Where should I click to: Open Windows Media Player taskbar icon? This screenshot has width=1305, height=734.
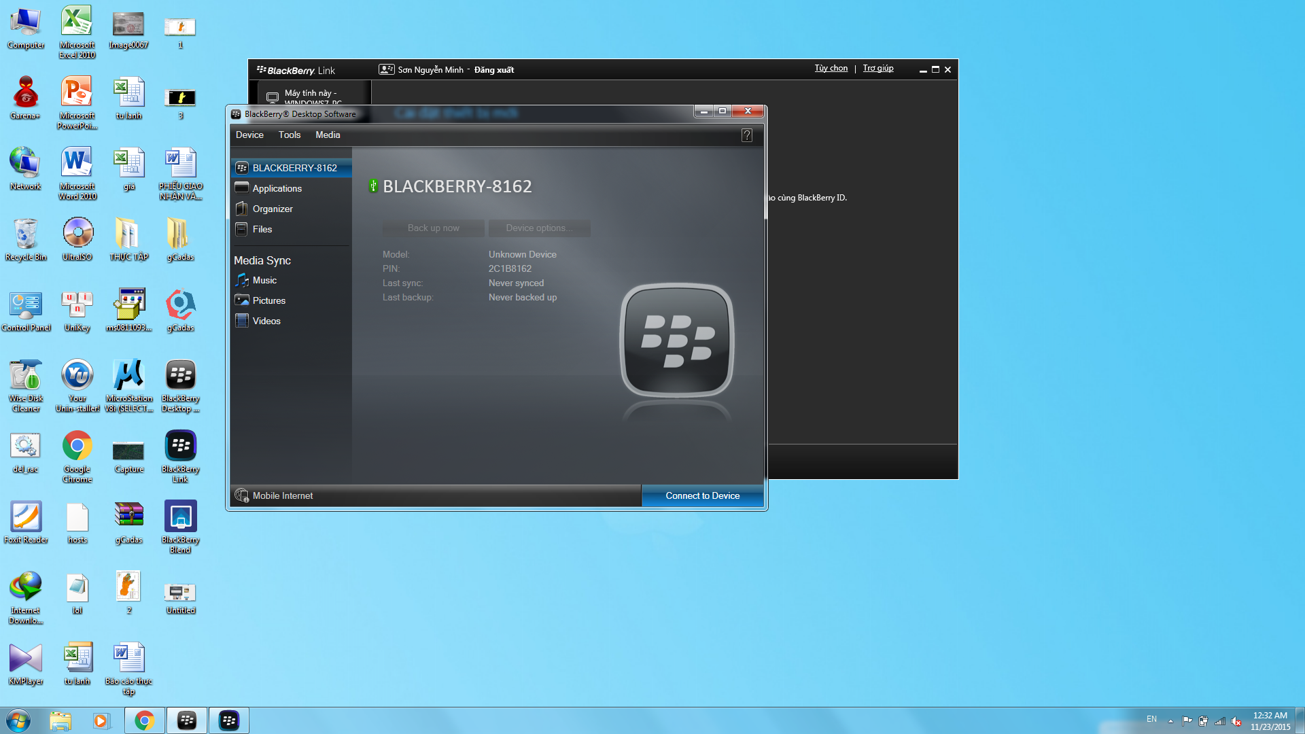point(101,720)
